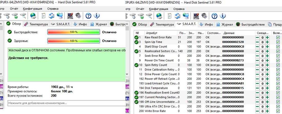The width and height of the screenshot is (282, 114).
Task: Click the speaker icon in right window toolbar
Action: 204,16
